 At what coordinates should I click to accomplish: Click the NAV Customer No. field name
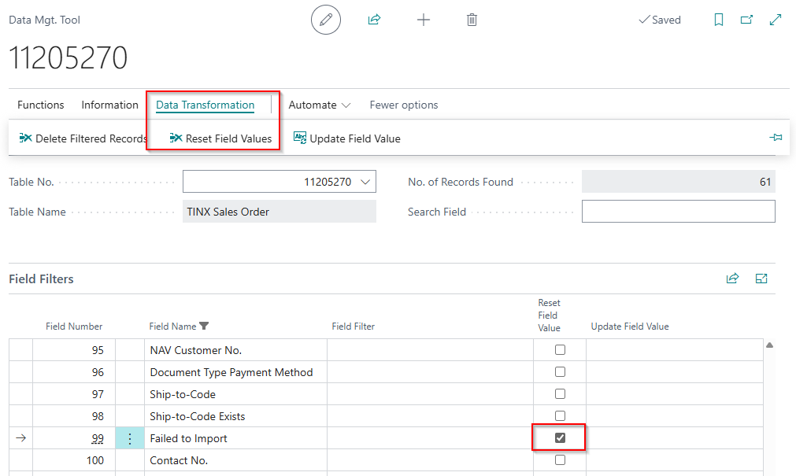coord(195,350)
